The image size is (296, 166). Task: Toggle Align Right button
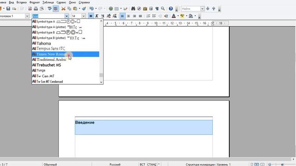point(134,16)
